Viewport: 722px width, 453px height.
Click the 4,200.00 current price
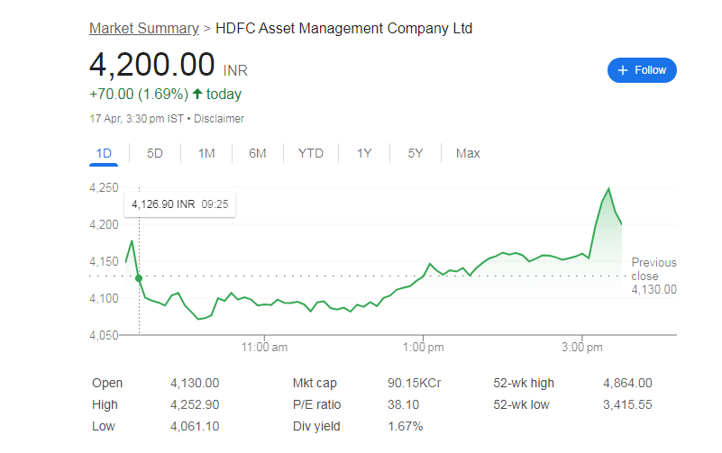[152, 64]
